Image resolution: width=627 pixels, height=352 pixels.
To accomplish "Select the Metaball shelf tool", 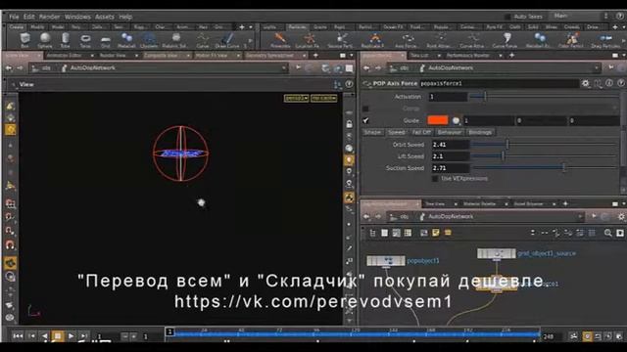I will [x=126, y=40].
